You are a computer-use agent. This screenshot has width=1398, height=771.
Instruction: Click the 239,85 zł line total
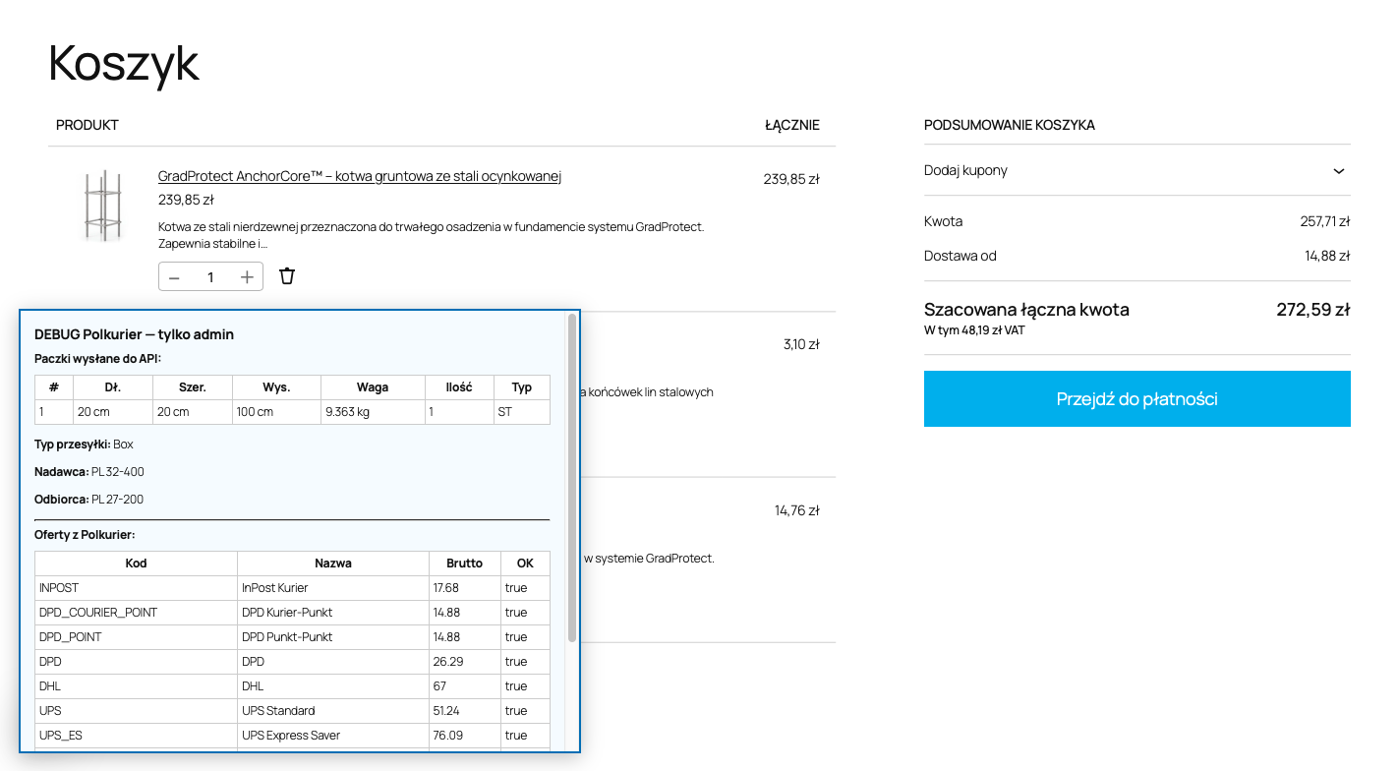click(791, 179)
